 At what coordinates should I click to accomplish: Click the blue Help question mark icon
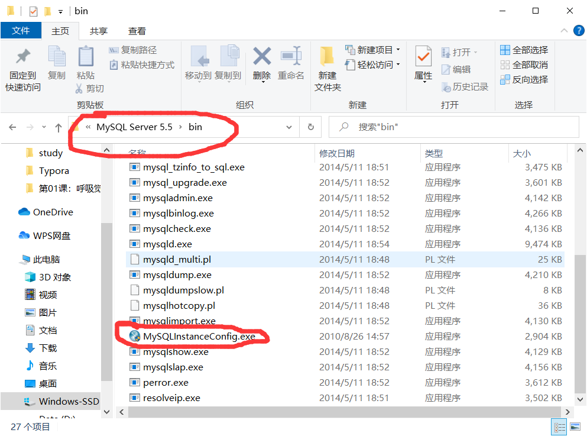[579, 30]
